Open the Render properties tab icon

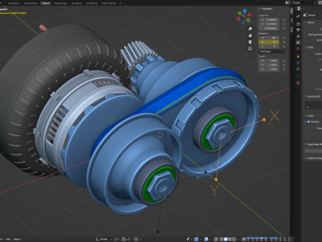(x=298, y=24)
